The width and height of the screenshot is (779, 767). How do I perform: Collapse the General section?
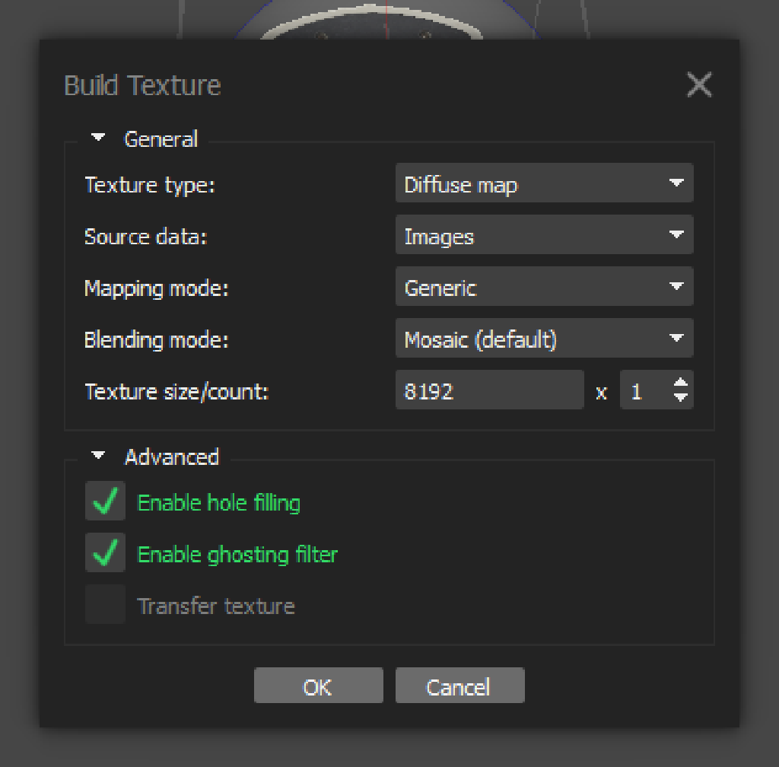(x=97, y=138)
